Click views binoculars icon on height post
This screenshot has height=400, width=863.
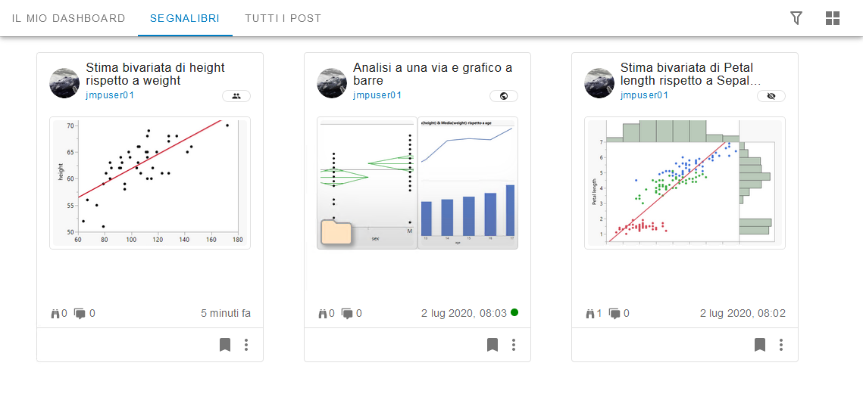click(x=55, y=313)
